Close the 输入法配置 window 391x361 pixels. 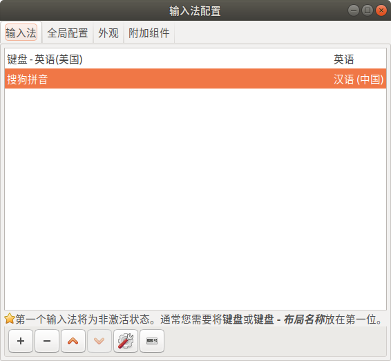point(381,10)
